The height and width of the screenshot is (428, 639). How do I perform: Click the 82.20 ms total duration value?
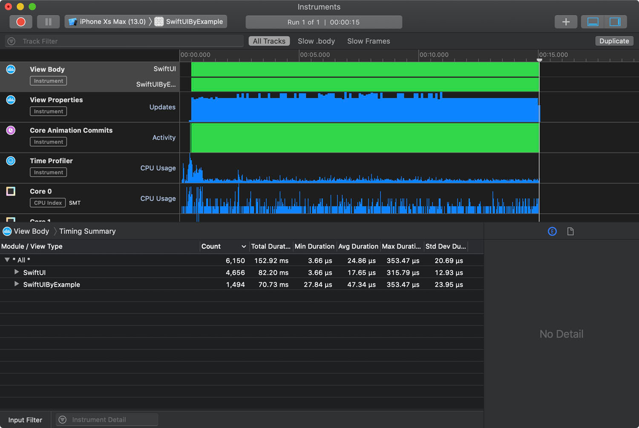point(273,273)
